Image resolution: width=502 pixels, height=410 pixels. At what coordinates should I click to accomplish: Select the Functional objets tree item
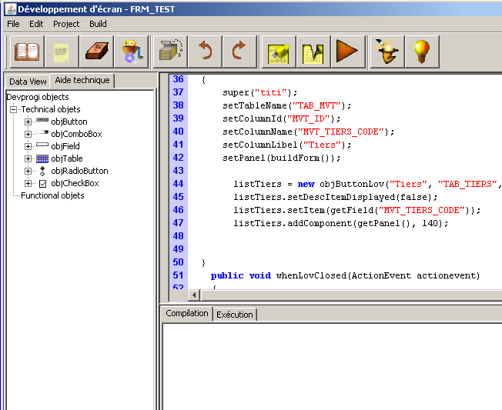[52, 195]
